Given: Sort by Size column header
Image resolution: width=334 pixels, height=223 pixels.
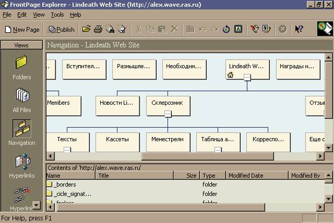Looking at the screenshot, I should [x=186, y=176].
